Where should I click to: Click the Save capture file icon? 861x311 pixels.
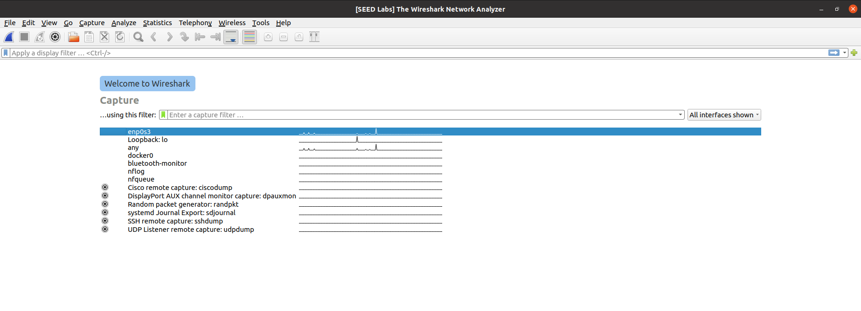(x=89, y=37)
